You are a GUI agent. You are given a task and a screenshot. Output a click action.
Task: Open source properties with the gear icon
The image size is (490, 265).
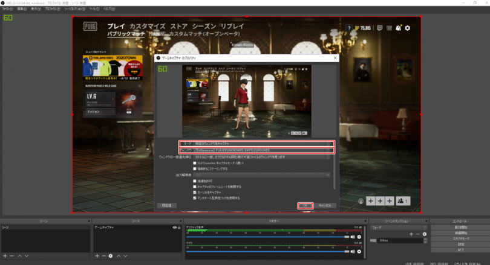point(111,256)
